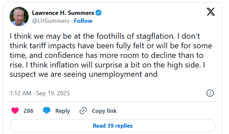This screenshot has height=134, width=229.
Task: Click the @LHSummers handle
Action: coord(51,21)
